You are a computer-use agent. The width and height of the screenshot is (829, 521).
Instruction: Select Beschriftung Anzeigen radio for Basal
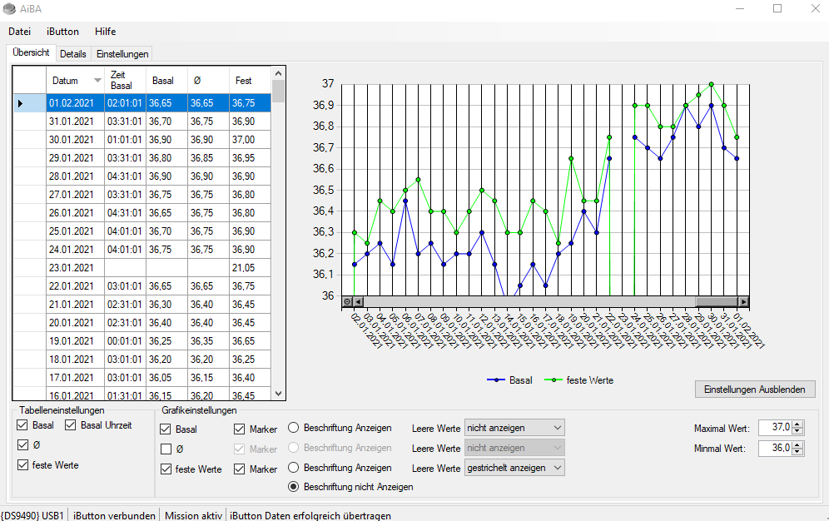click(x=294, y=428)
